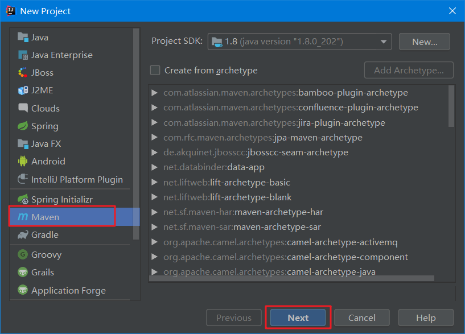The height and width of the screenshot is (334, 465).
Task: Select the jpa-maven-archetype row text
Action: tap(263, 138)
